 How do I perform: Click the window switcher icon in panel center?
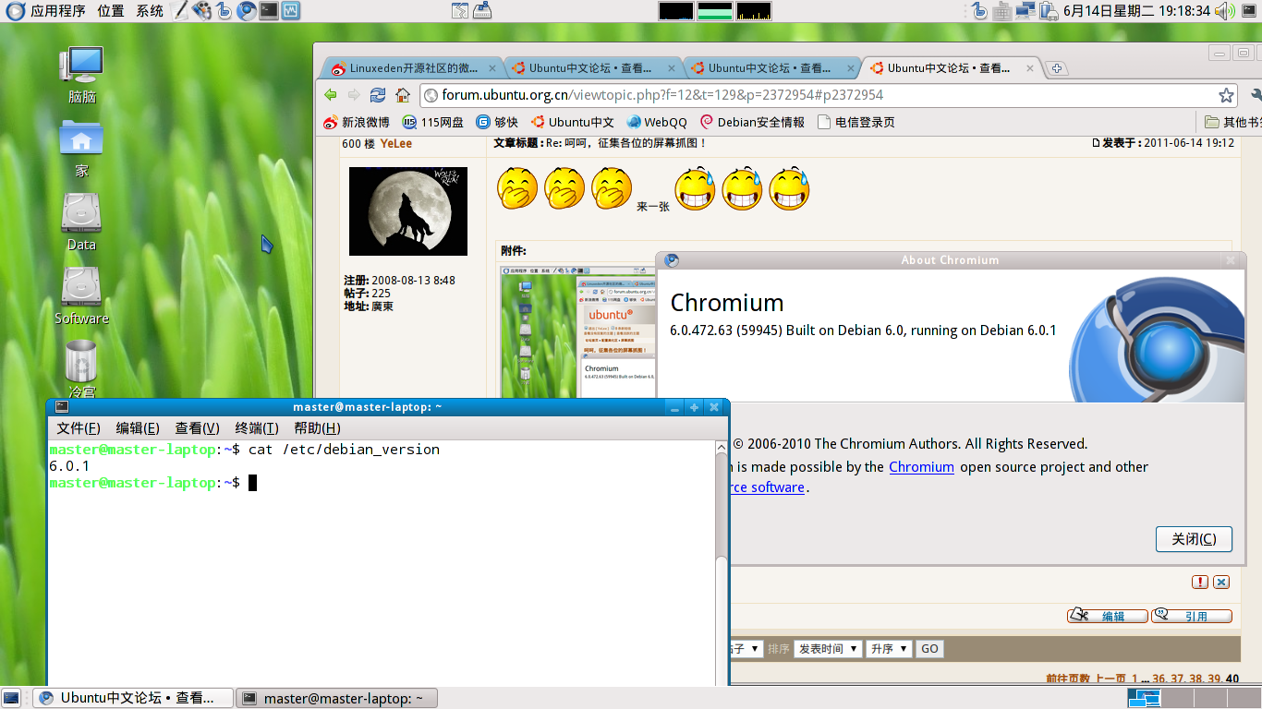coord(460,11)
